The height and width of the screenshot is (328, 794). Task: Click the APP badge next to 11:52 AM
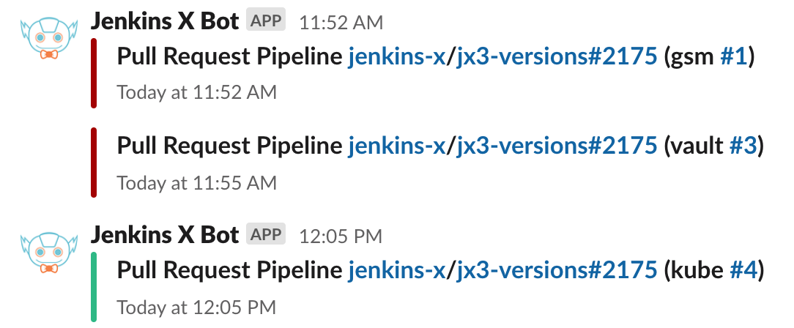[266, 21]
